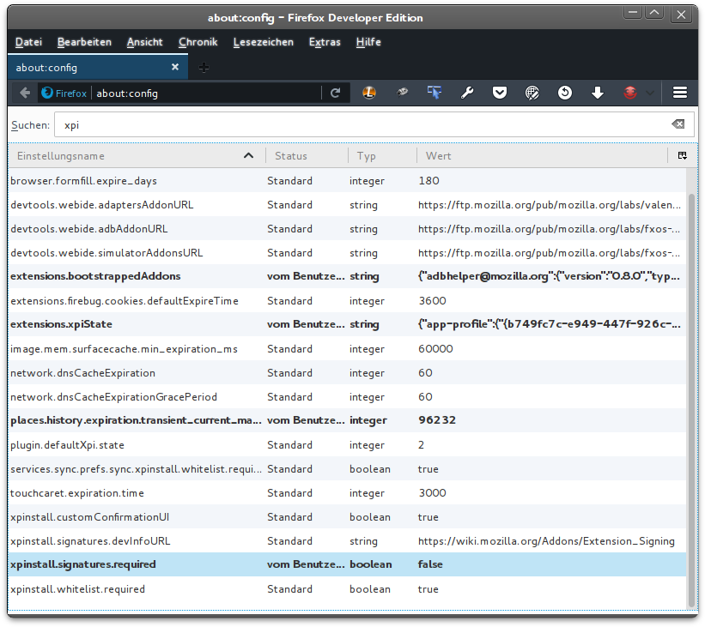Screen dimensions: 705x627
Task: Select services.sync.prefs.sync.xpinstall.whitelist row
Action: [347, 469]
